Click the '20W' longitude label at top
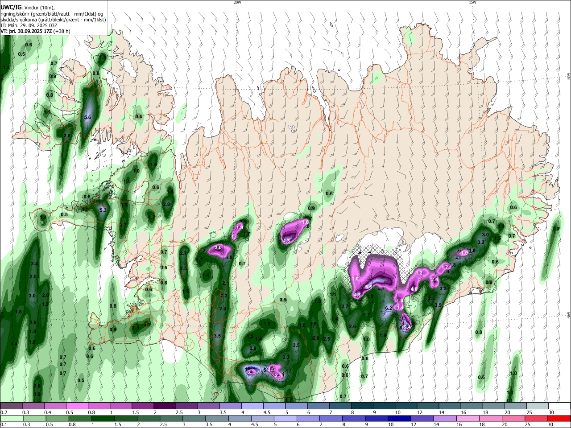The image size is (571, 428). [x=237, y=2]
